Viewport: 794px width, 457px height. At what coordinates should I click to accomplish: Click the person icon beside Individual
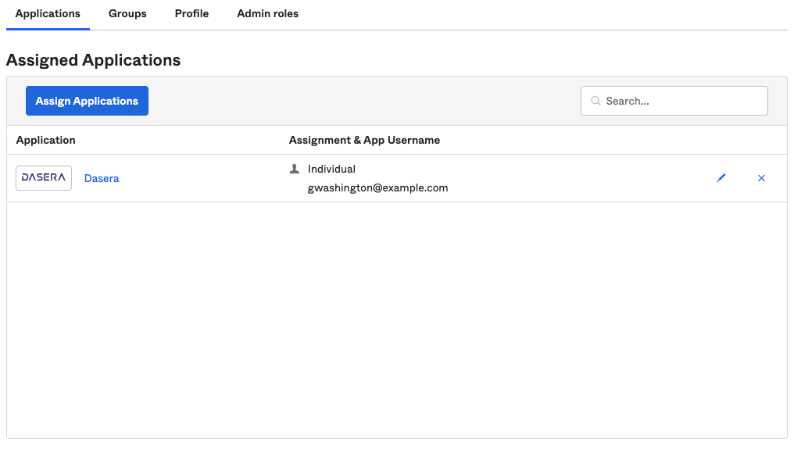(x=294, y=169)
